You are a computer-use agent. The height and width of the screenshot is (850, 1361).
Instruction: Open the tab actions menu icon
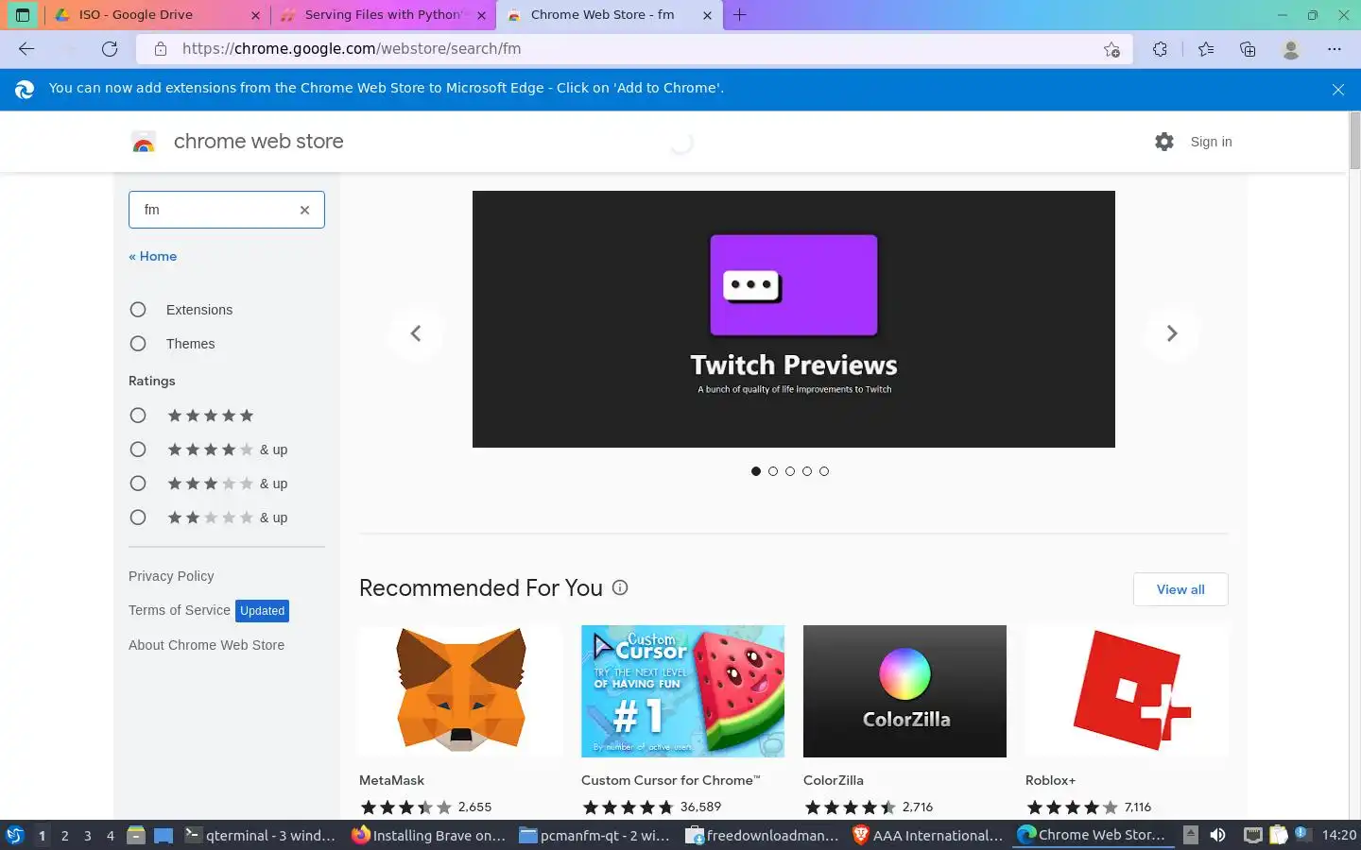[23, 15]
